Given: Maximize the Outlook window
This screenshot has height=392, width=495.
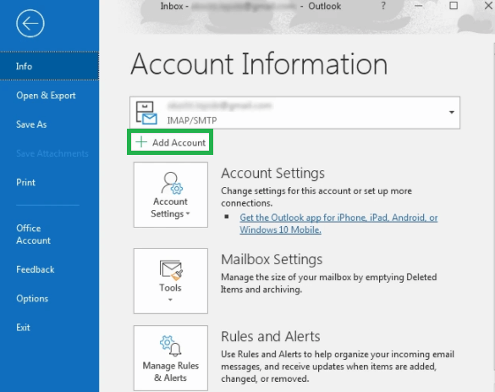Looking at the screenshot, I should (454, 6).
